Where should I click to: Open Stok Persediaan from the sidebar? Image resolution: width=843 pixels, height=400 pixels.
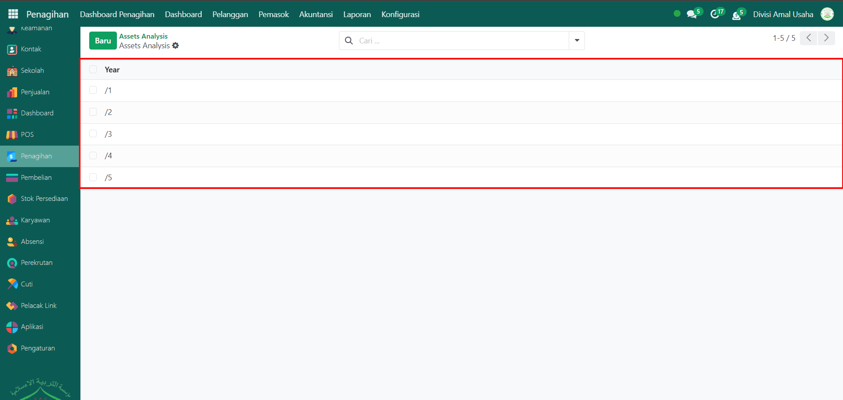click(44, 199)
